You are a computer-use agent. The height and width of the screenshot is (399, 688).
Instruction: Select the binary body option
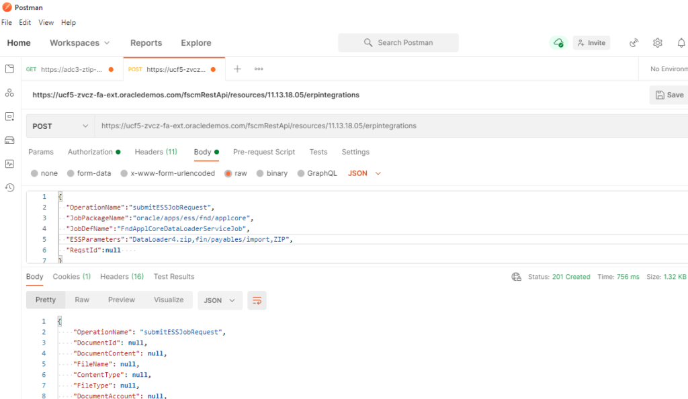click(x=272, y=173)
